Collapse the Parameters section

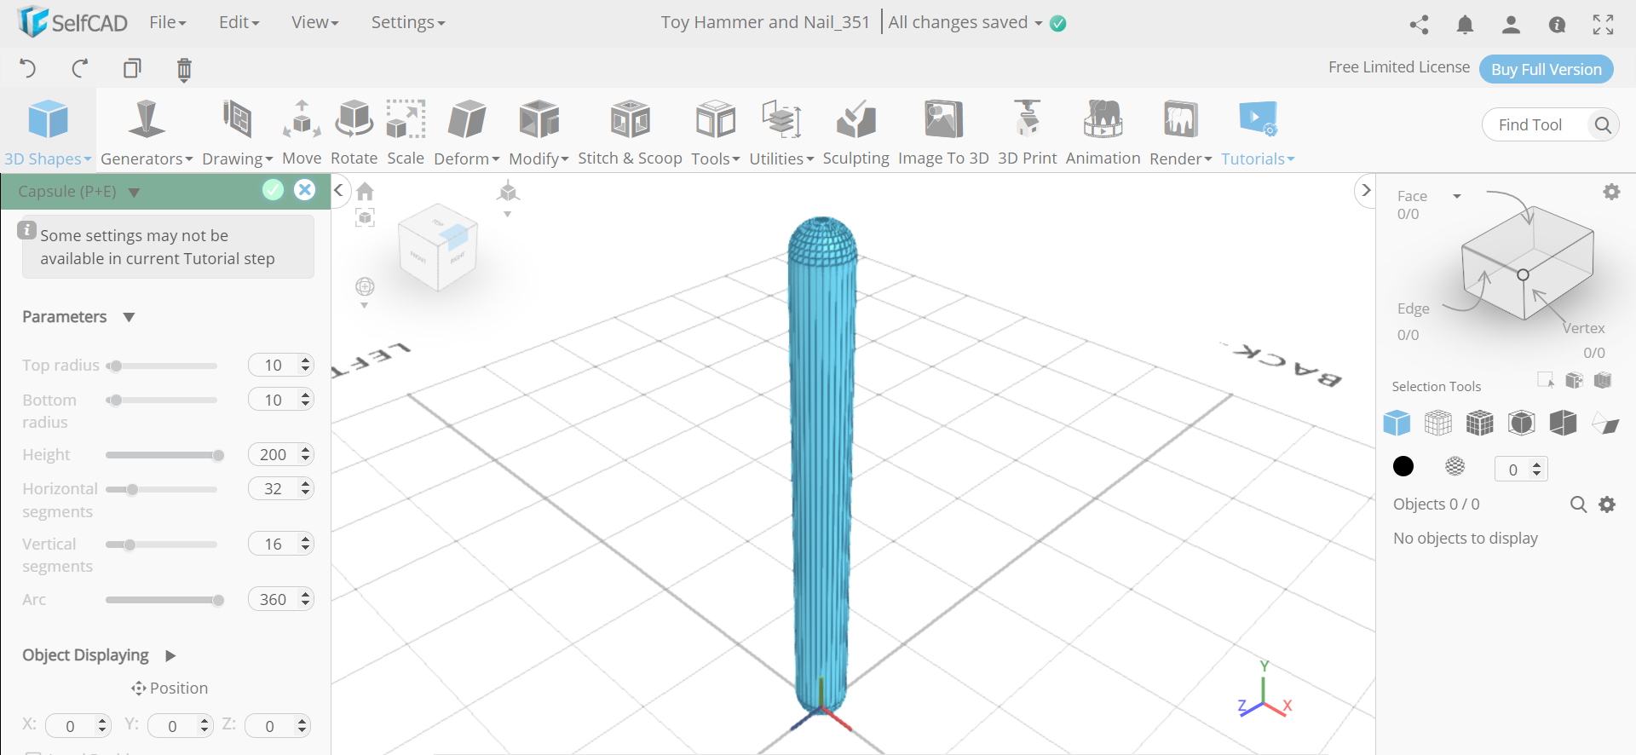[129, 317]
